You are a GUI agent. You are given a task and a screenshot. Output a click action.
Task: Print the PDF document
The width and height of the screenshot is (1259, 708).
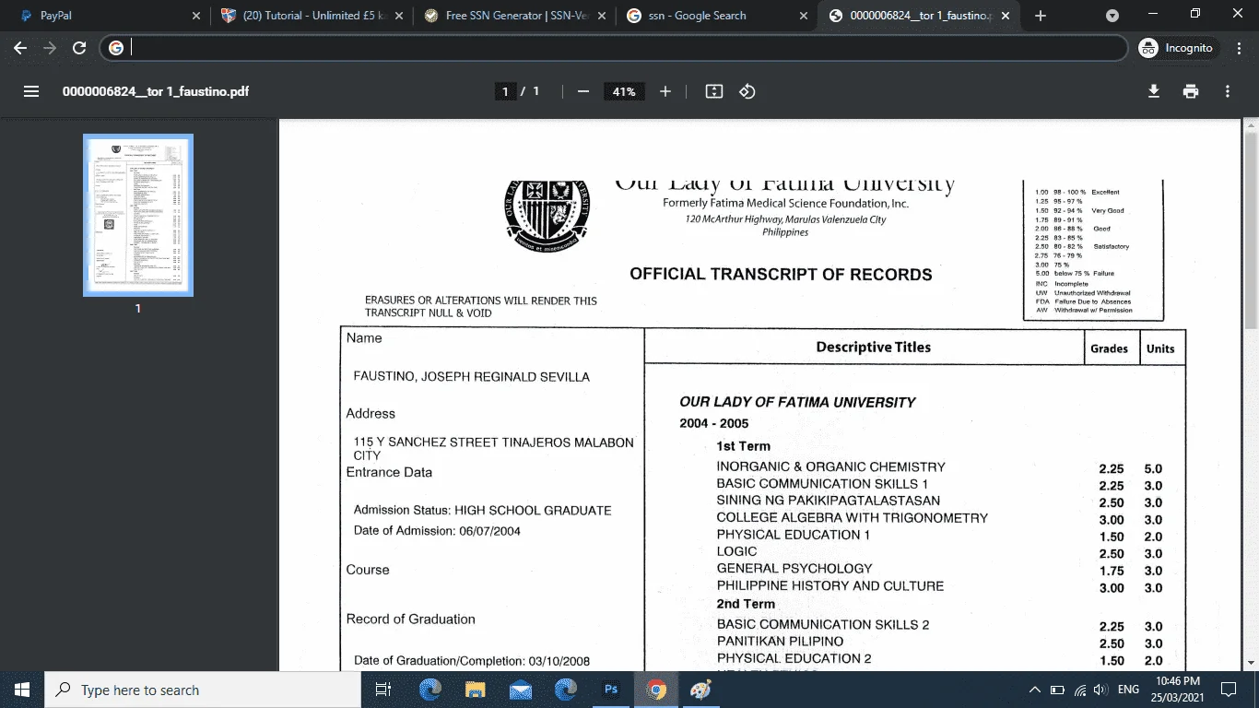1191,91
